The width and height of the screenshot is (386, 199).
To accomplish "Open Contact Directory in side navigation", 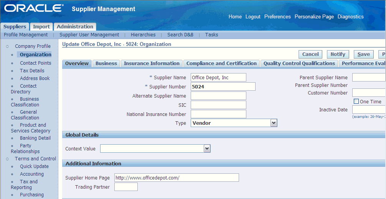I will pos(24,89).
